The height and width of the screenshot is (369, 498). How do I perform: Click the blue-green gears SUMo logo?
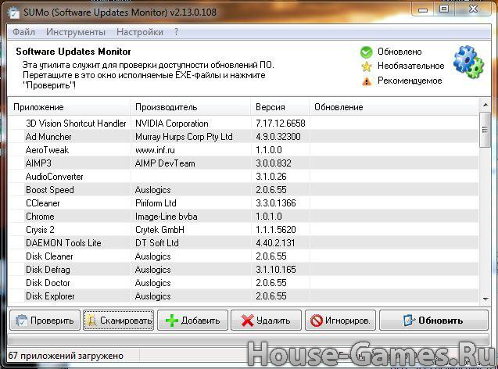(468, 62)
